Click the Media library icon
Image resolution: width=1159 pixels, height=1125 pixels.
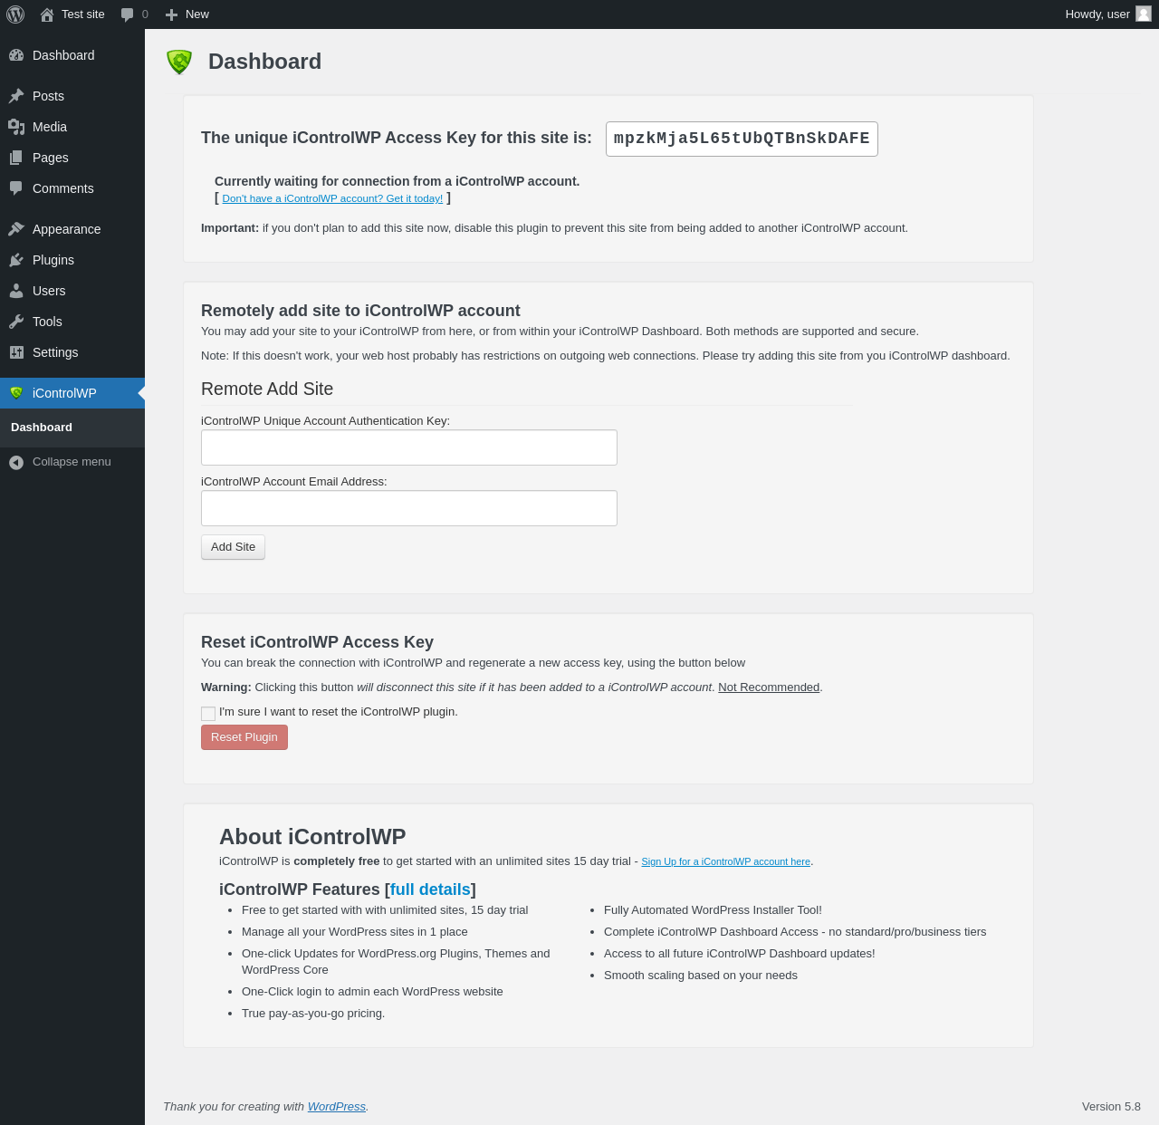point(16,127)
